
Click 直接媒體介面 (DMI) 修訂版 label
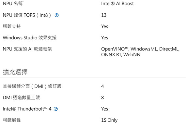32,86
